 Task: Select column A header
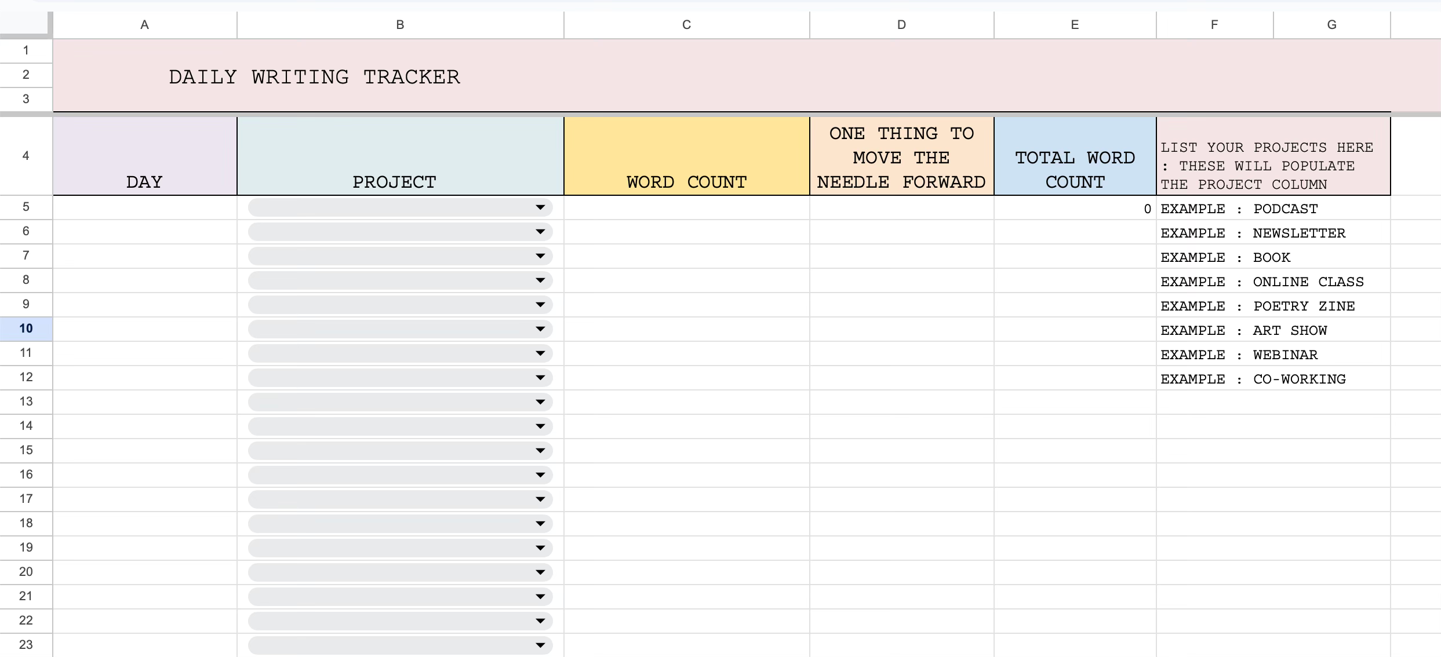click(x=144, y=25)
